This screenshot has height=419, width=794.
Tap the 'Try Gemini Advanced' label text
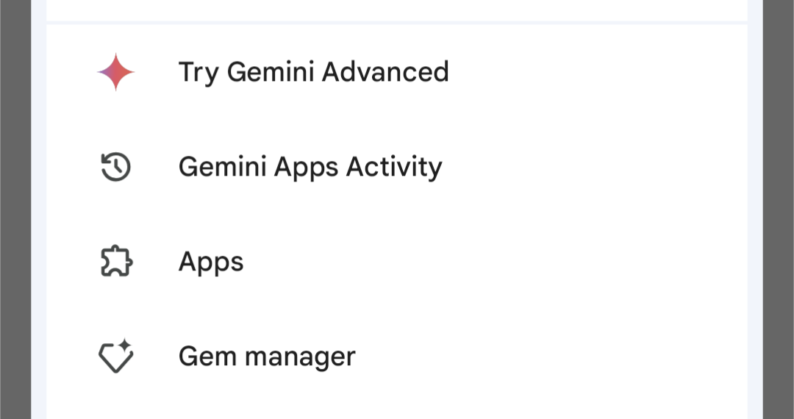(x=313, y=72)
